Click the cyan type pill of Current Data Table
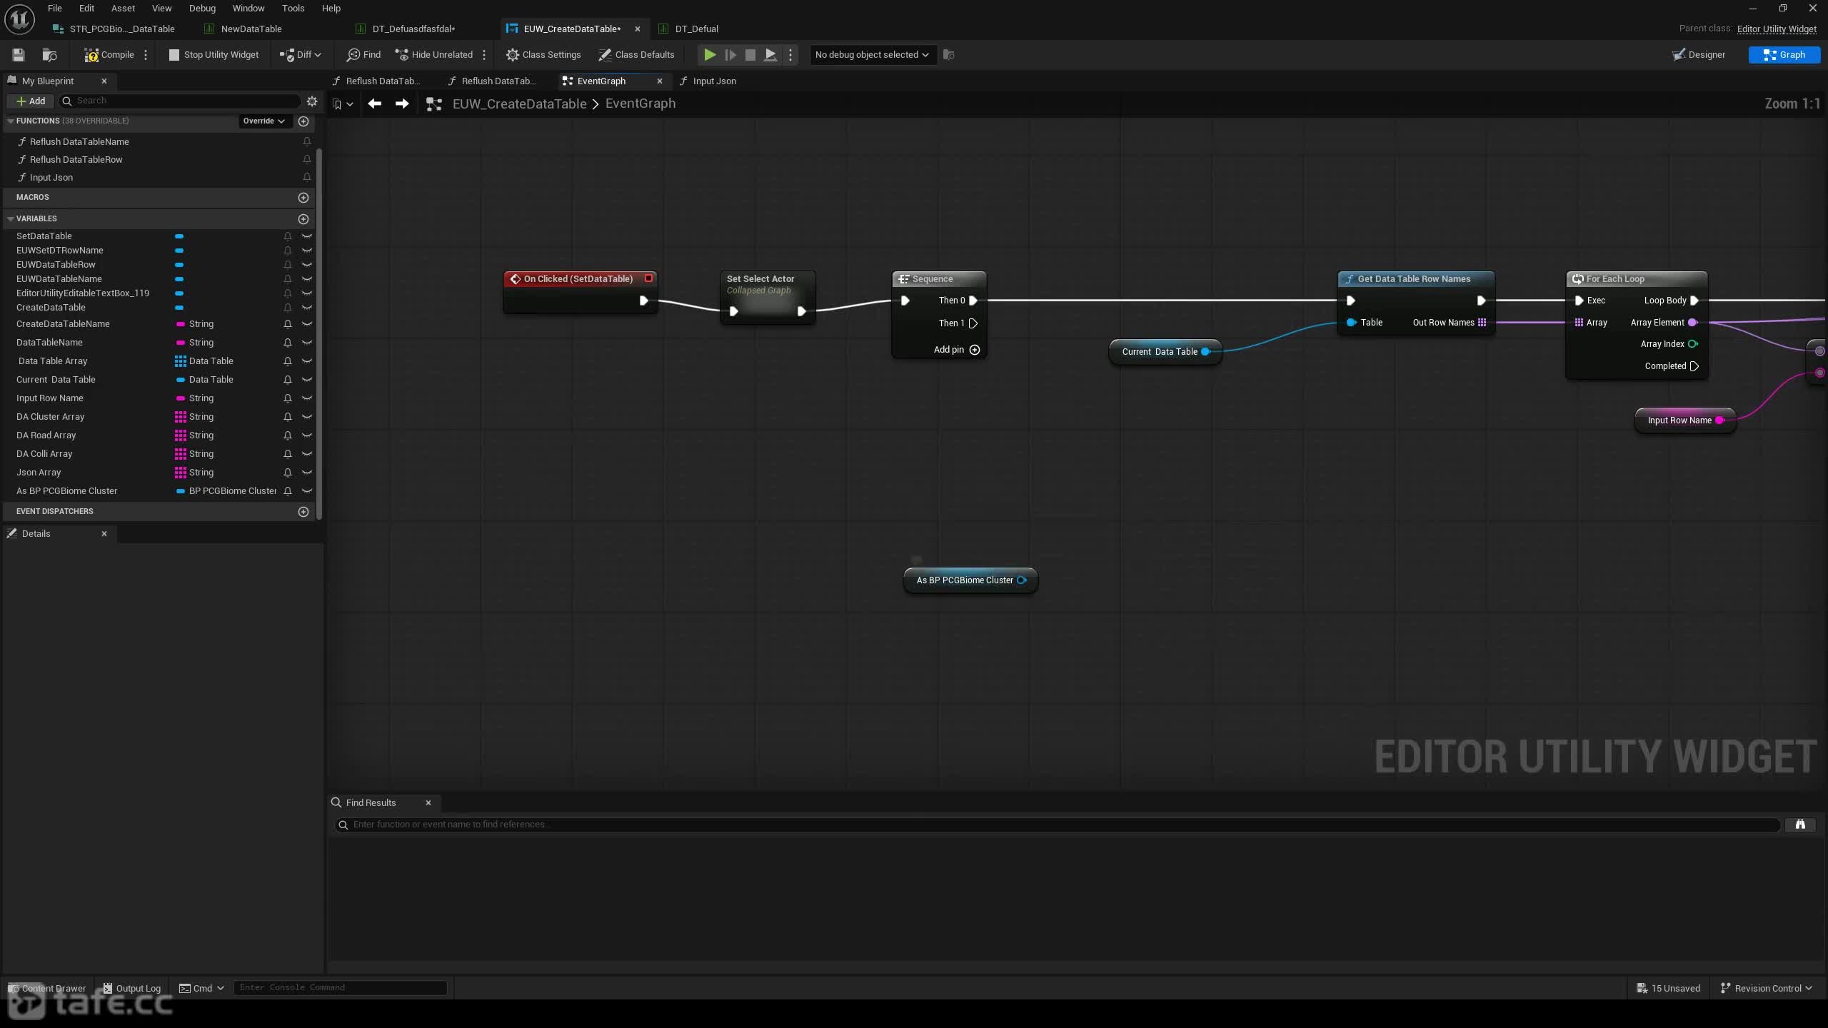 click(181, 380)
